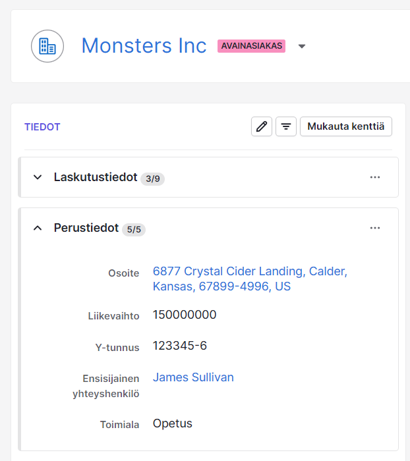The height and width of the screenshot is (461, 410).
Task: Open Laskutustiedot three-dot options menu
Action: tap(375, 177)
